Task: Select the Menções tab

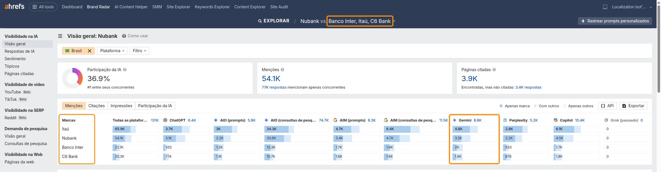Action: point(74,106)
